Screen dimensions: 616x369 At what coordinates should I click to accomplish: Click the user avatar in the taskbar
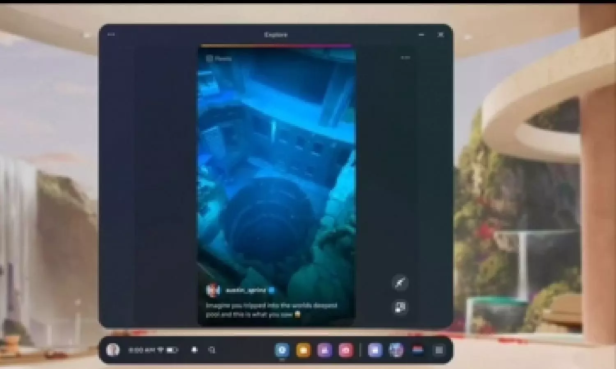(x=113, y=350)
